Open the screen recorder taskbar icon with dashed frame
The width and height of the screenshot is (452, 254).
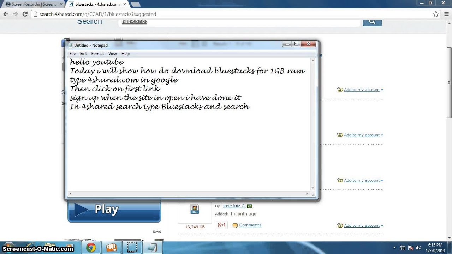pos(132,248)
